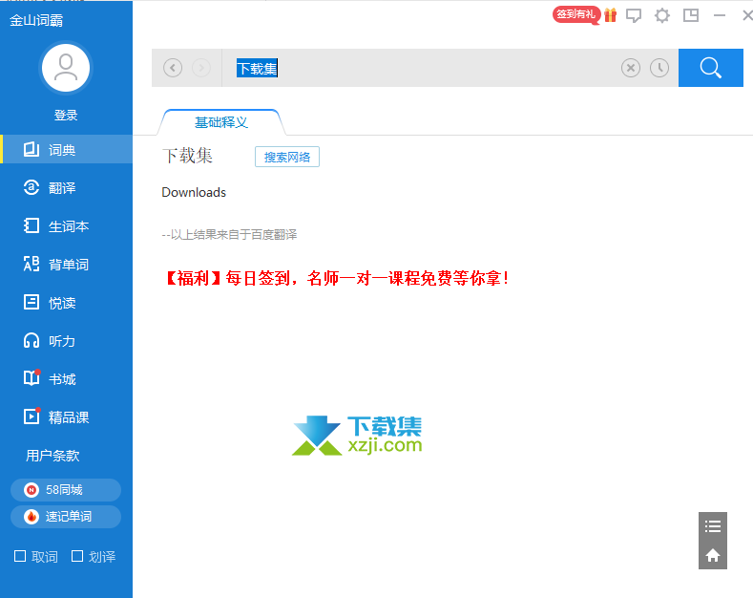Click the mini window layout icon
Screen dimensions: 753x598
pos(691,15)
